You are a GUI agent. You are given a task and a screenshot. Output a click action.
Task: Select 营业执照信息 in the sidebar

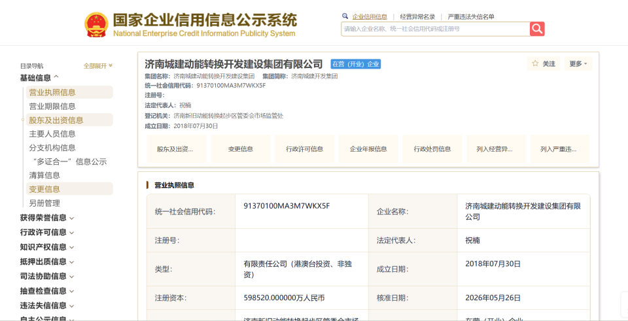(69, 92)
